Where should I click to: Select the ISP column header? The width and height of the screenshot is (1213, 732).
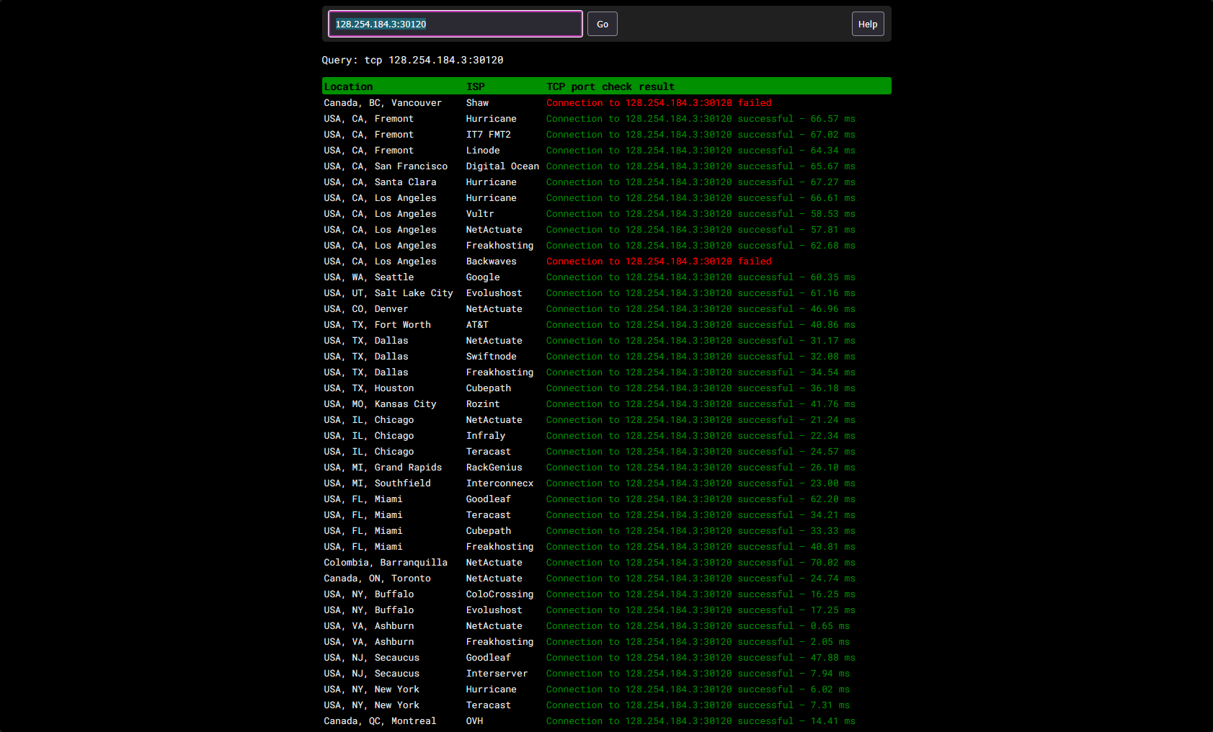click(x=476, y=86)
